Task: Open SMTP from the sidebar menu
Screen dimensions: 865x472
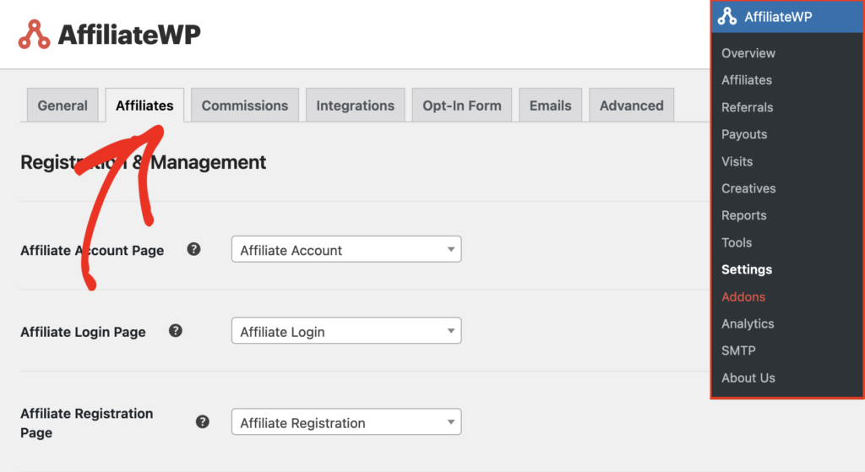Action: pyautogui.click(x=738, y=350)
